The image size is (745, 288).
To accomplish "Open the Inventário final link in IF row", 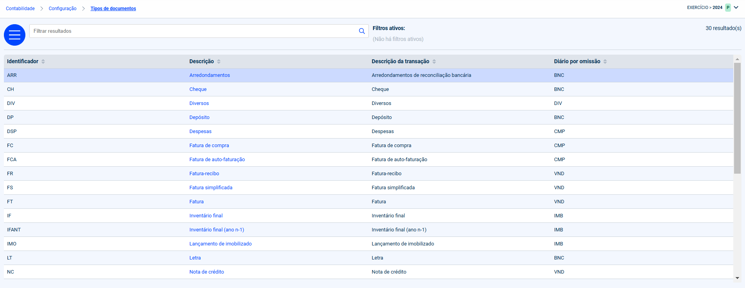I will pos(206,216).
